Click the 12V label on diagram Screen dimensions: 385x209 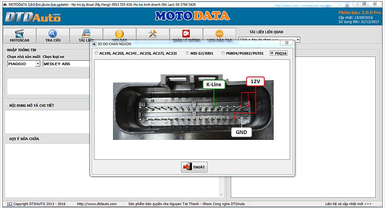[255, 81]
